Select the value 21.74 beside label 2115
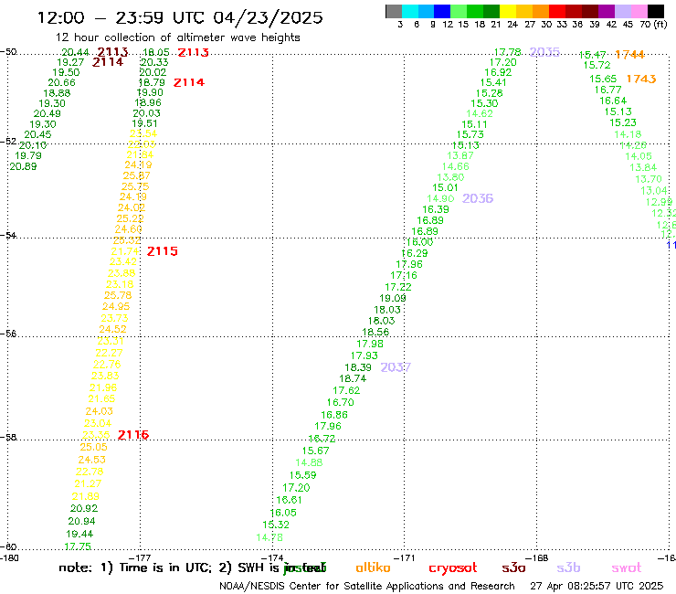676x594 pixels. (x=125, y=251)
